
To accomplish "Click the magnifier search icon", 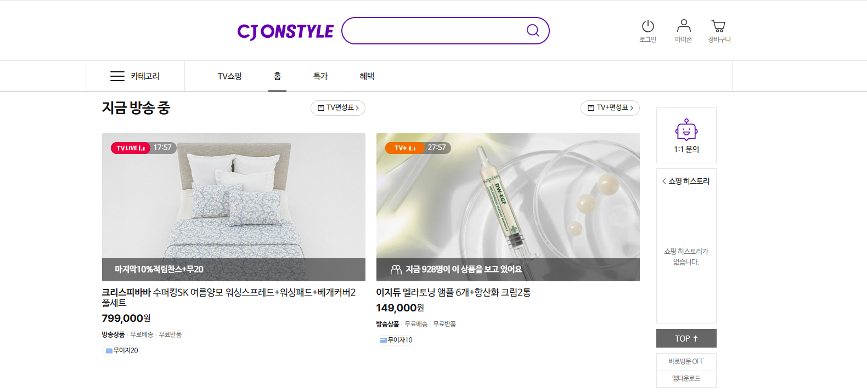I will (x=533, y=30).
